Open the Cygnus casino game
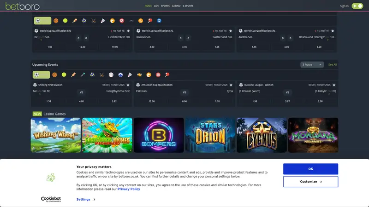The image size is (369, 207). point(262,135)
